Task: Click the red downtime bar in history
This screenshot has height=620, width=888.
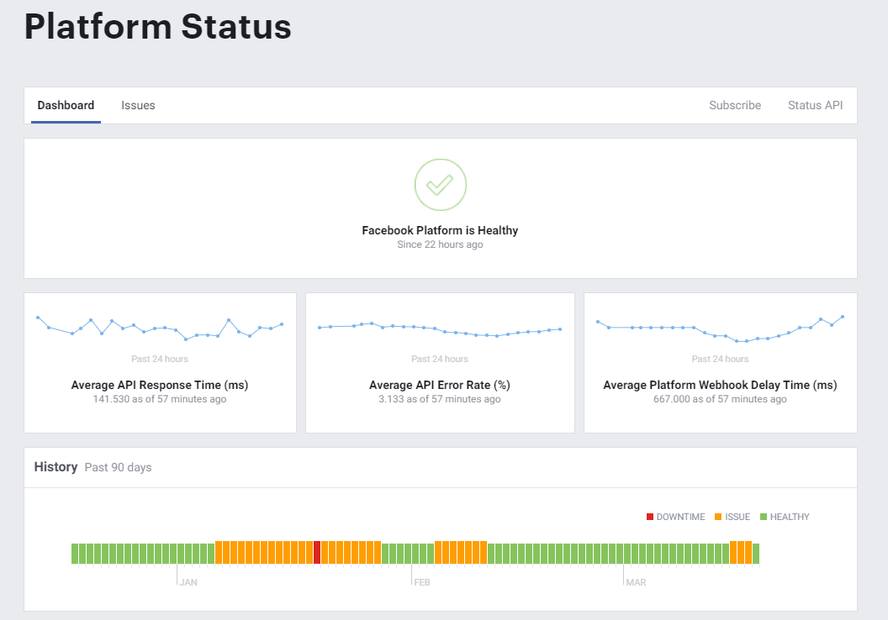Action: pyautogui.click(x=317, y=553)
